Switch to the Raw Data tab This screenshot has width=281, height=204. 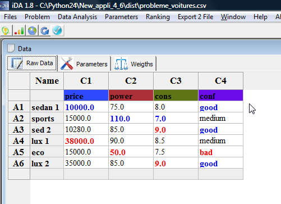[x=32, y=63]
